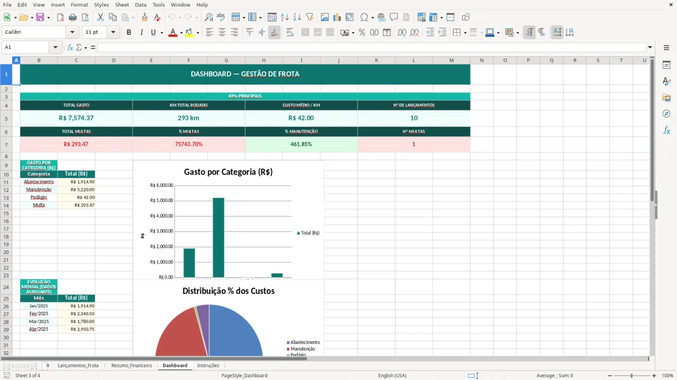
Task: Toggle Align Right
Action: click(234, 33)
